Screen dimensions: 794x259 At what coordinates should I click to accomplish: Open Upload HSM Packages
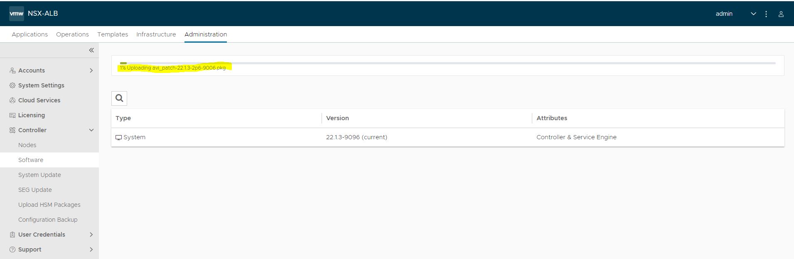click(x=49, y=205)
